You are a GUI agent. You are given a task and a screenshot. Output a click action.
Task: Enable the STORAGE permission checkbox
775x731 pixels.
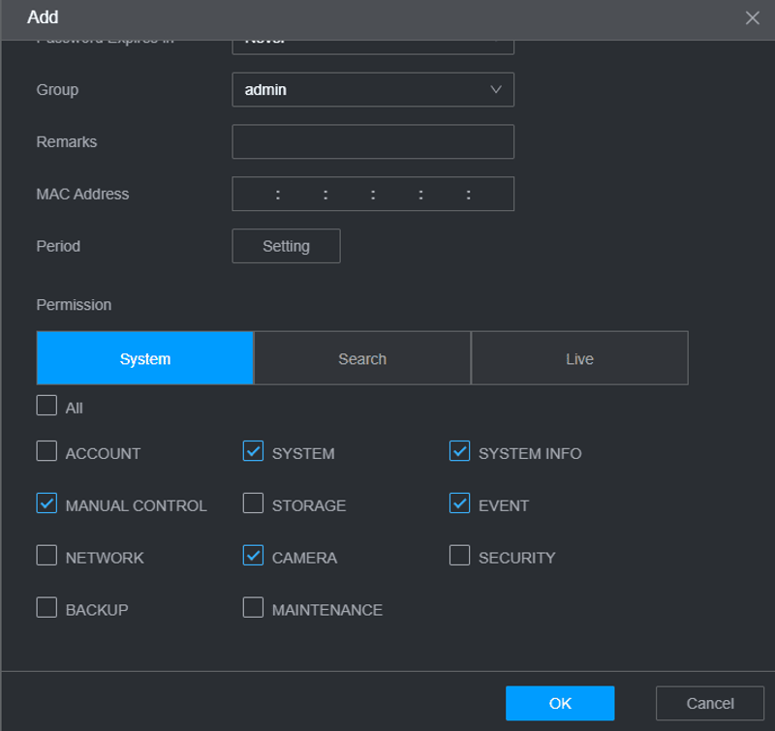pos(253,503)
